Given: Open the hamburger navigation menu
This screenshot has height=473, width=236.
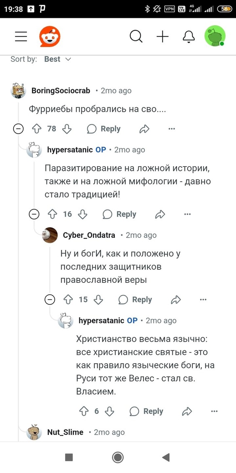Looking at the screenshot, I should coord(21,36).
